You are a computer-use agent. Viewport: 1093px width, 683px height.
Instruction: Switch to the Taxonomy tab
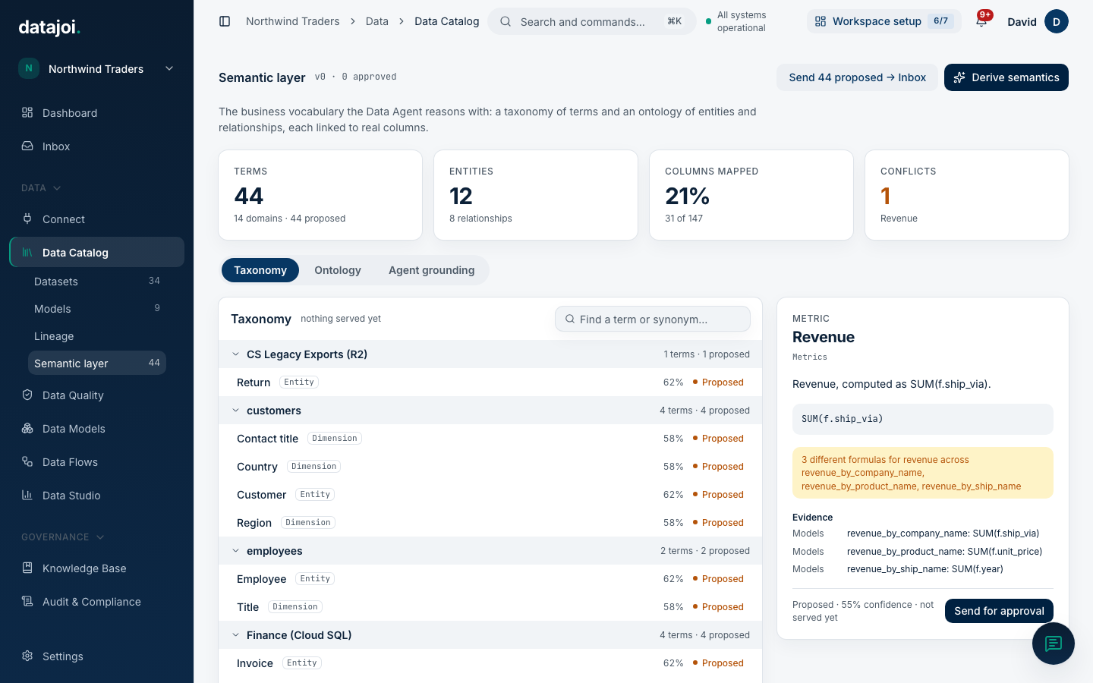pyautogui.click(x=260, y=270)
